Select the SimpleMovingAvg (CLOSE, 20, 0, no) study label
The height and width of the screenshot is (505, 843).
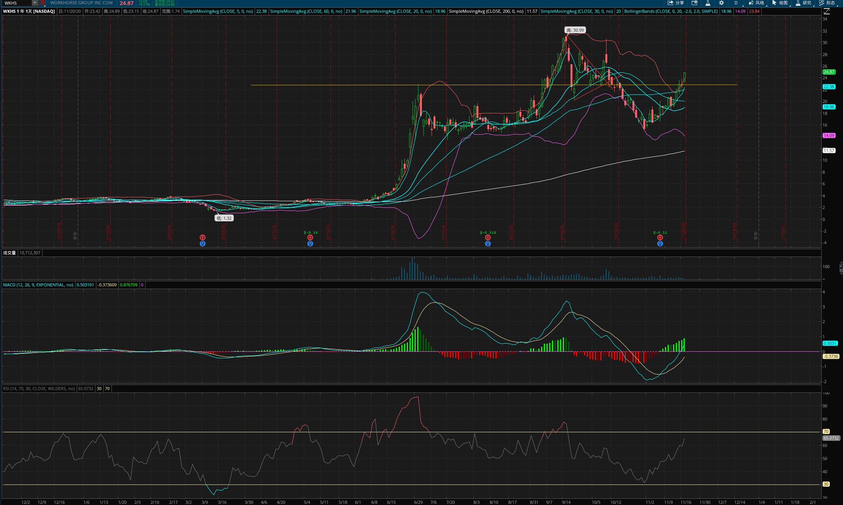396,11
